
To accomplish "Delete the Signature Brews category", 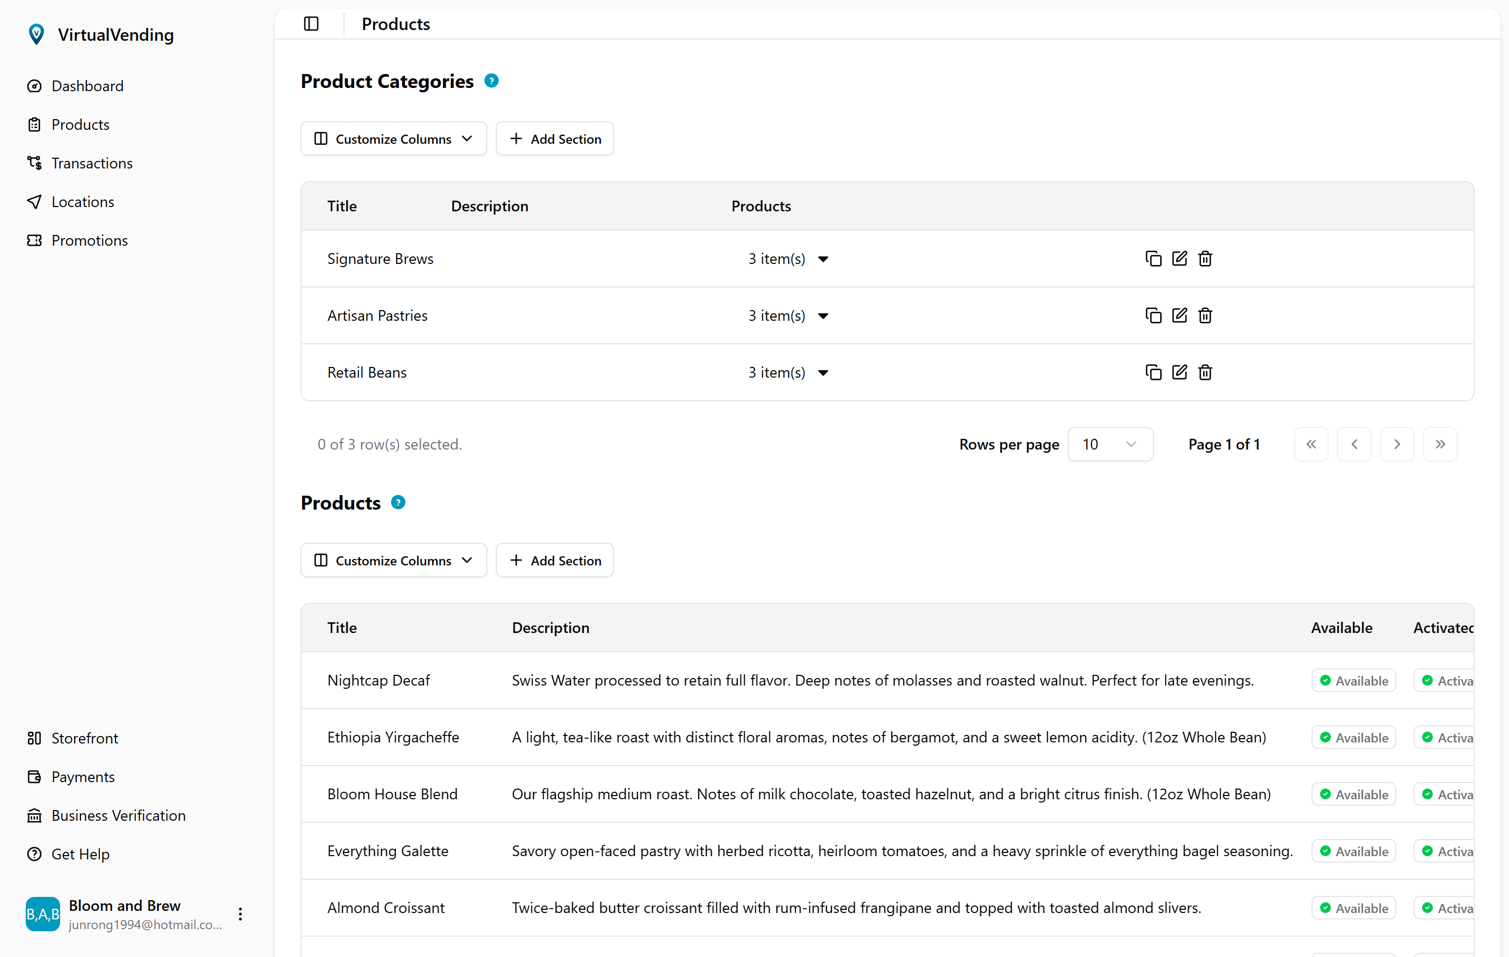I will pos(1205,259).
